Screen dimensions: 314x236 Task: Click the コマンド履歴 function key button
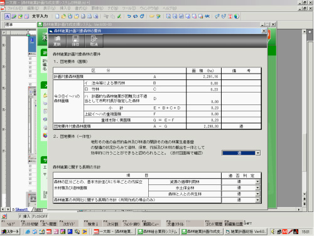[214, 224]
